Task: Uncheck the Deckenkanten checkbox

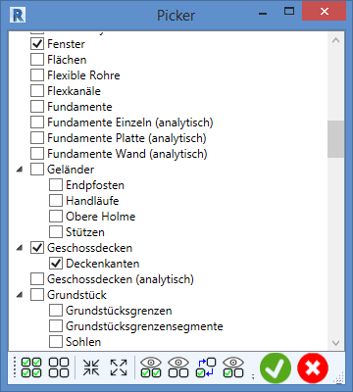Action: click(x=56, y=263)
